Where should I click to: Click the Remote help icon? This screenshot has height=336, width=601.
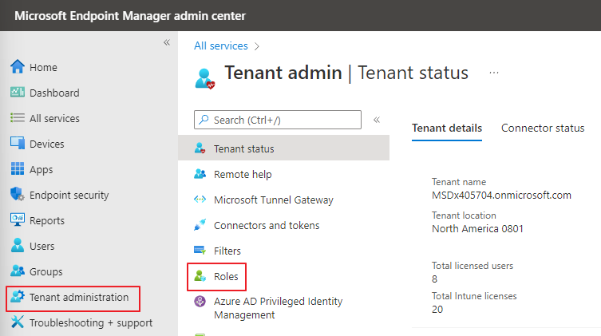(x=200, y=173)
